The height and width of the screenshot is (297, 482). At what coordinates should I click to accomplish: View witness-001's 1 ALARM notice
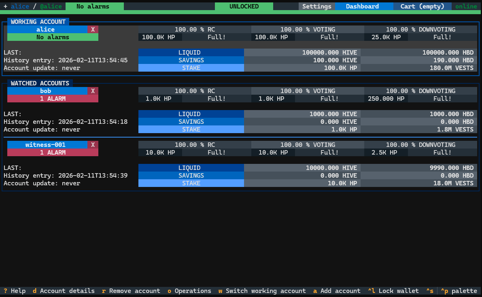(53, 152)
